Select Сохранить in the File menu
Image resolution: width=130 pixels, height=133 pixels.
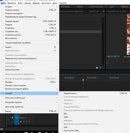click(29, 28)
